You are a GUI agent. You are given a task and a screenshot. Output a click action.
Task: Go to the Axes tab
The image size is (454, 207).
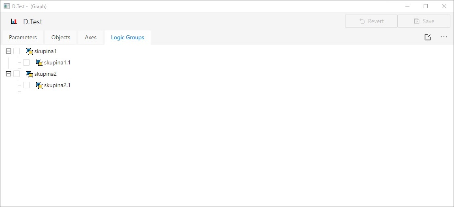[x=91, y=37]
